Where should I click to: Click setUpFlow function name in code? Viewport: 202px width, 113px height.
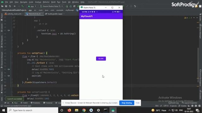pos(37,53)
